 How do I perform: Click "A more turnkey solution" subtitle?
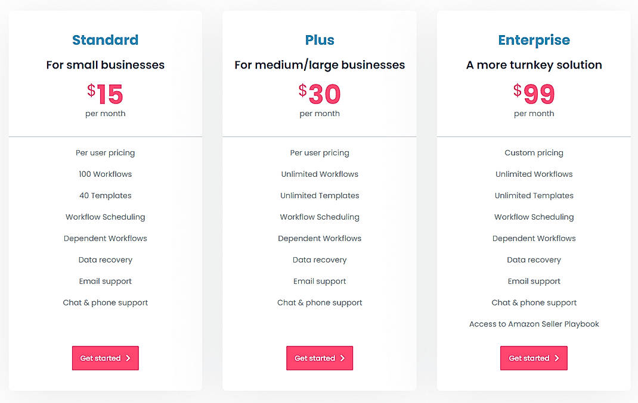pyautogui.click(x=534, y=65)
